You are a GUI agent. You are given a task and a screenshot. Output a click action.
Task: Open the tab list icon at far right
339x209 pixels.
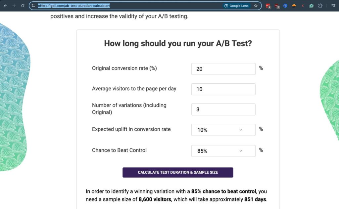[x=333, y=6]
